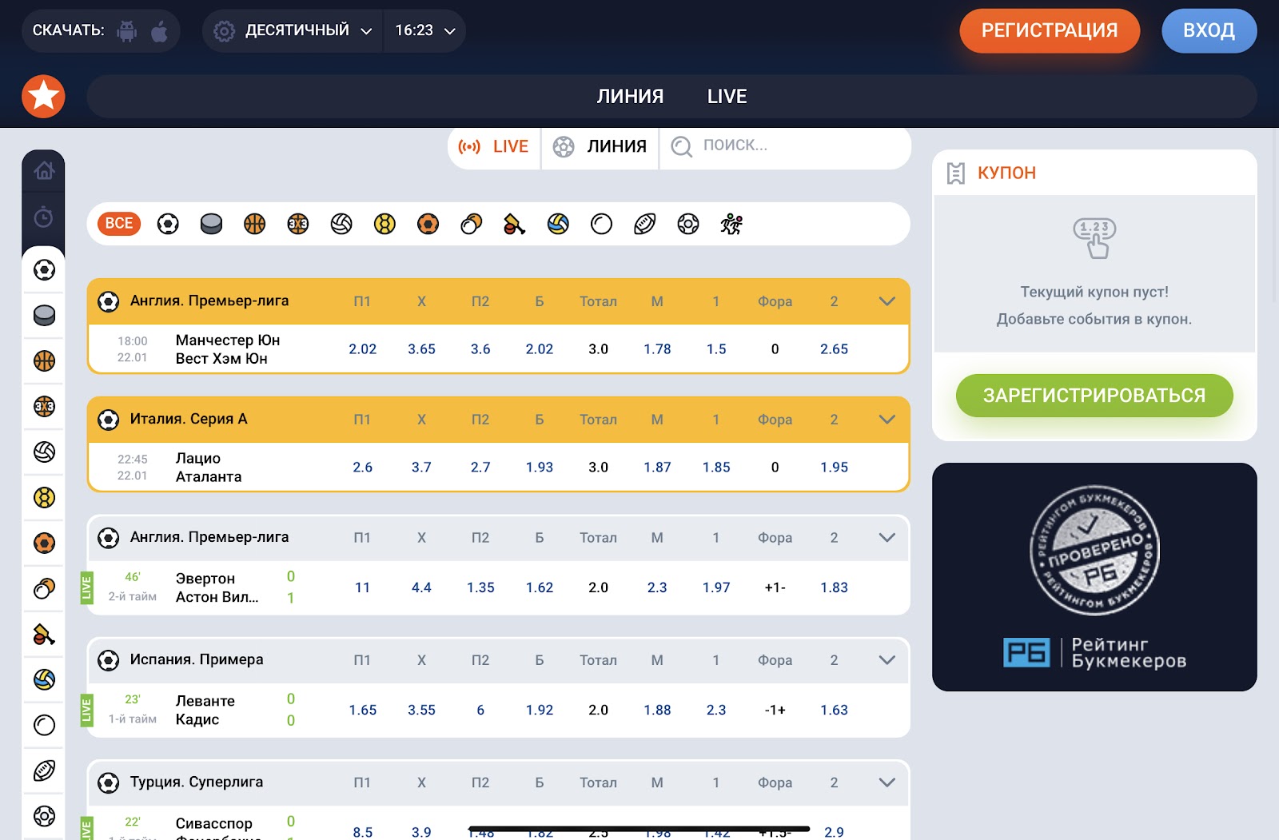Open the 16:23 time dropdown
Image resolution: width=1279 pixels, height=840 pixels.
[425, 31]
